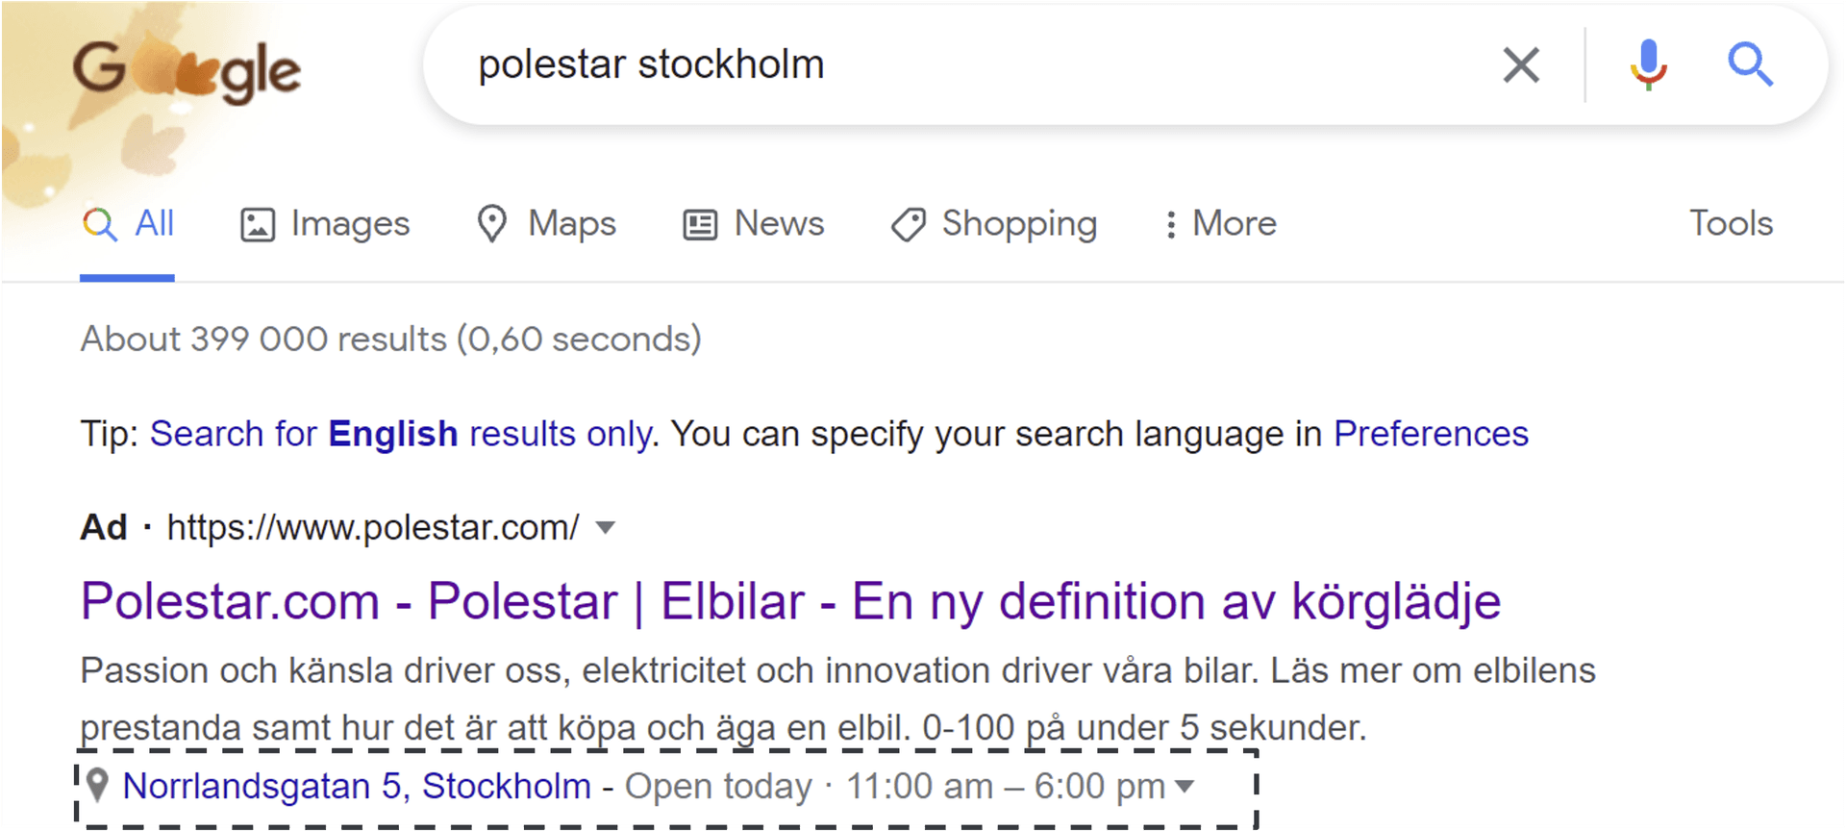Screen dimensions: 1846x831
Task: Click the Images tab picture icon
Action: click(x=257, y=224)
